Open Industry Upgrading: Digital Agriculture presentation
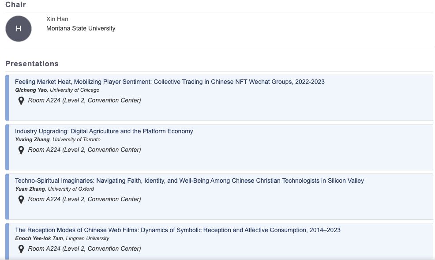Viewport: 435px width, 260px height. click(x=104, y=131)
